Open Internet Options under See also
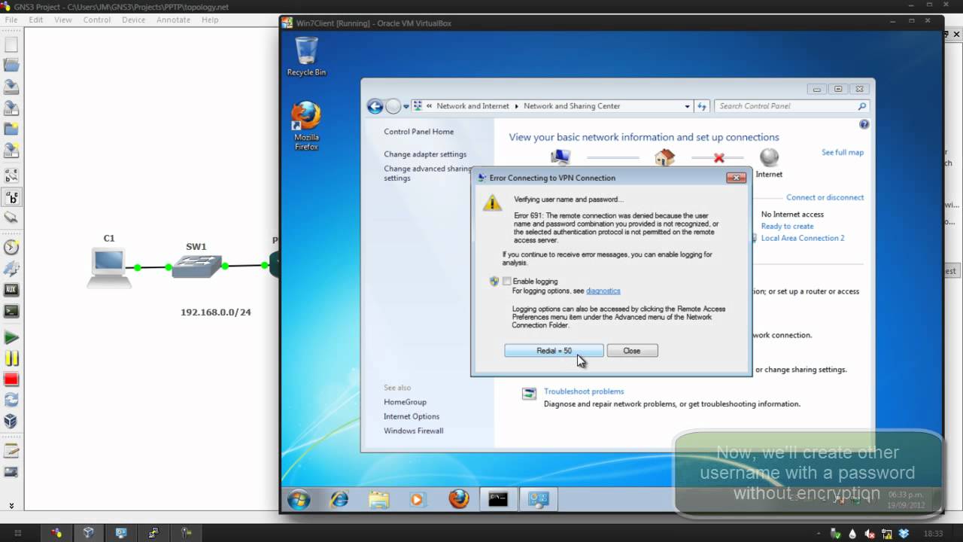This screenshot has height=542, width=963. pyautogui.click(x=412, y=416)
